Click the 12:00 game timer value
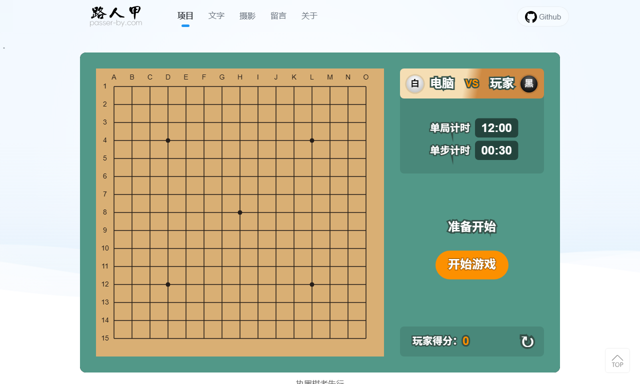This screenshot has width=640, height=384. coord(496,128)
